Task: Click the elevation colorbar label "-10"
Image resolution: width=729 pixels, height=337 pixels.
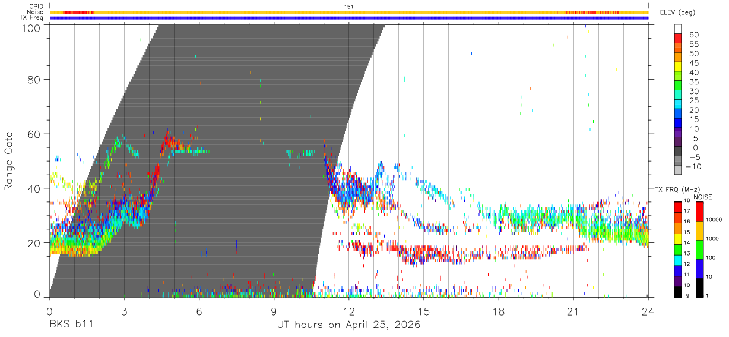Action: tap(694, 167)
